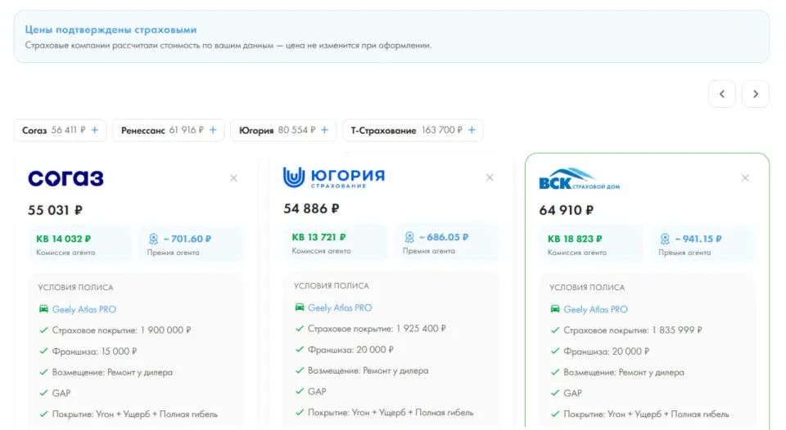Viewport: 786px width, 430px height.
Task: Click the КВ 13 721 ₽ commission box
Action: coord(336,243)
